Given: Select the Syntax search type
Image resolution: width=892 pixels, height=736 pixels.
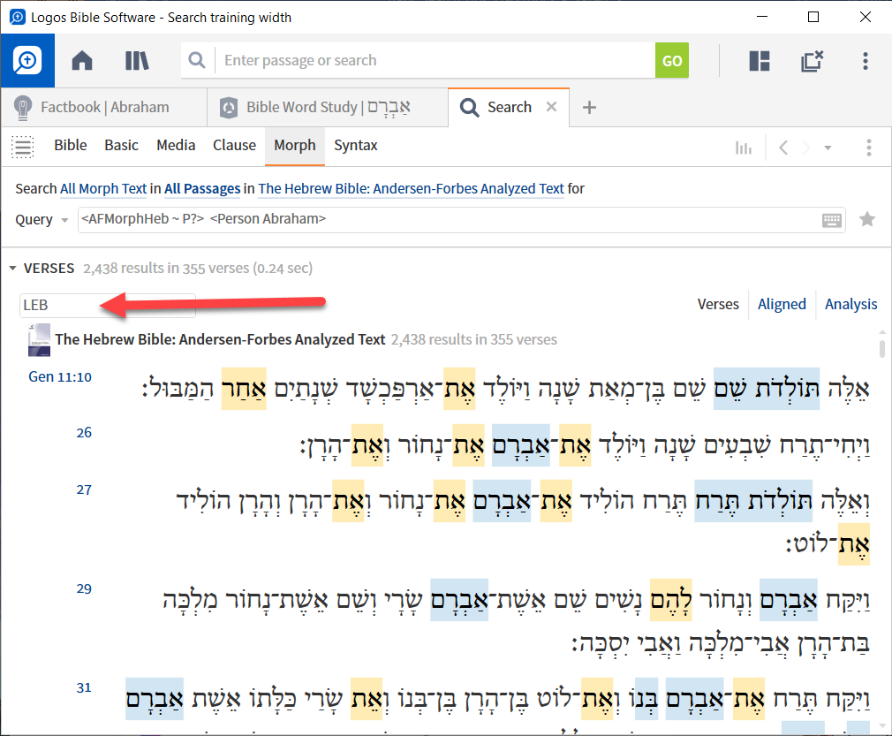Looking at the screenshot, I should (356, 145).
